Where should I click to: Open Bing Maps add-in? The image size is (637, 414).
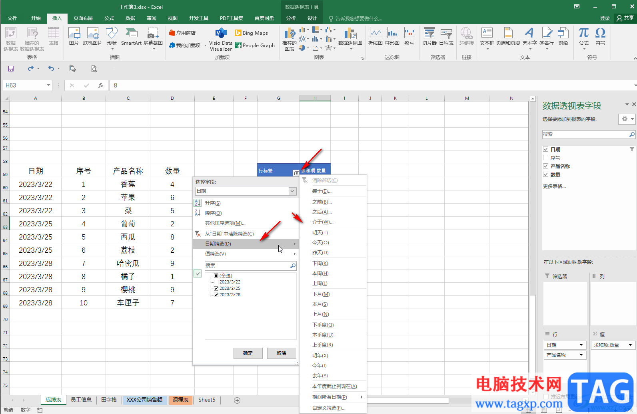(x=252, y=33)
